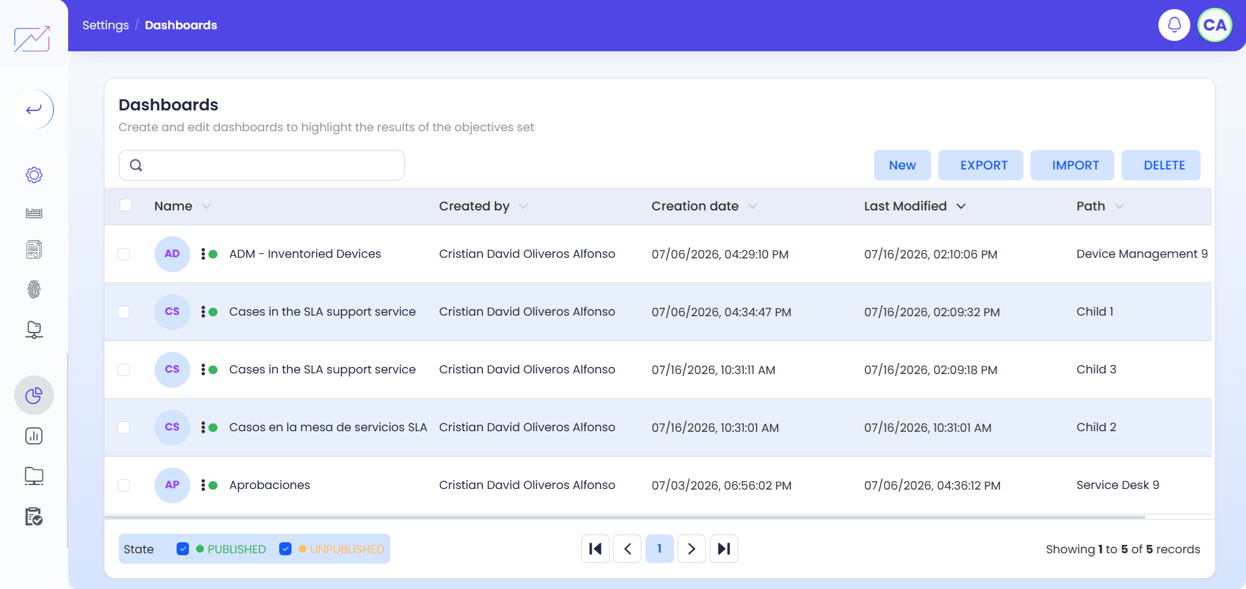Open the bar chart reports sidebar icon
1246x589 pixels.
coord(34,436)
